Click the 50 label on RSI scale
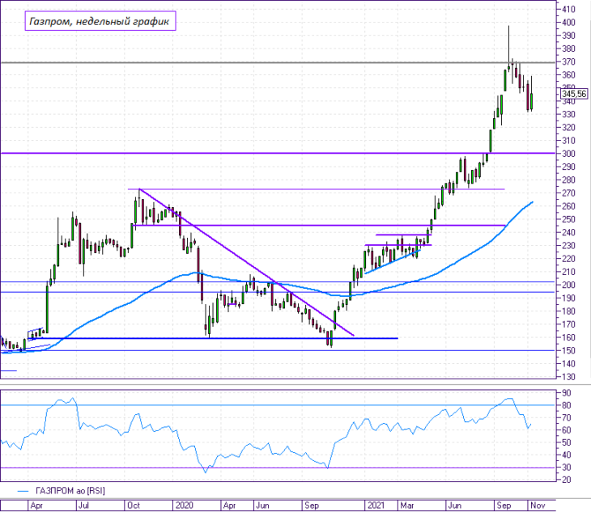591x512 pixels. click(566, 442)
